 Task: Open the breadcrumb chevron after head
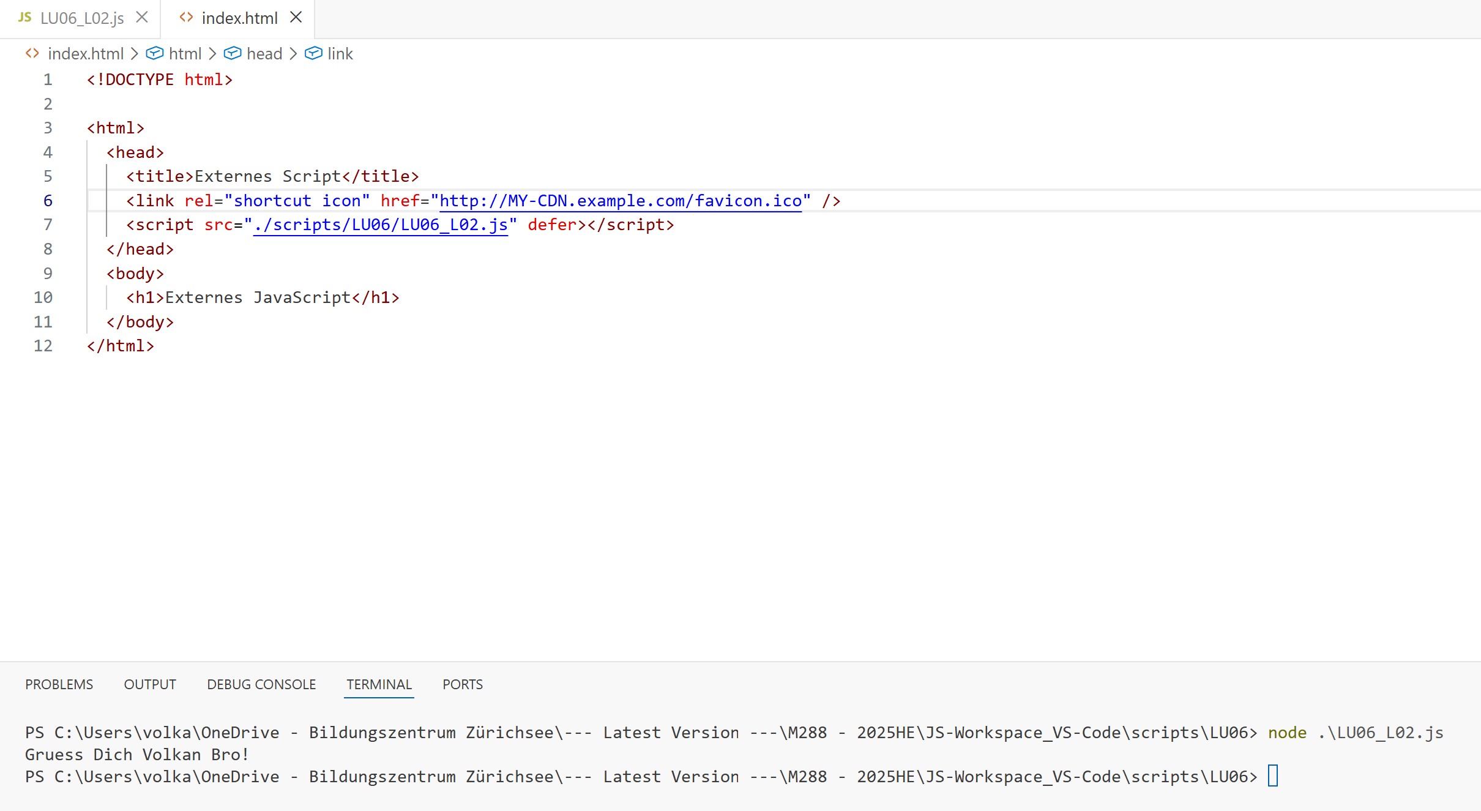tap(293, 54)
